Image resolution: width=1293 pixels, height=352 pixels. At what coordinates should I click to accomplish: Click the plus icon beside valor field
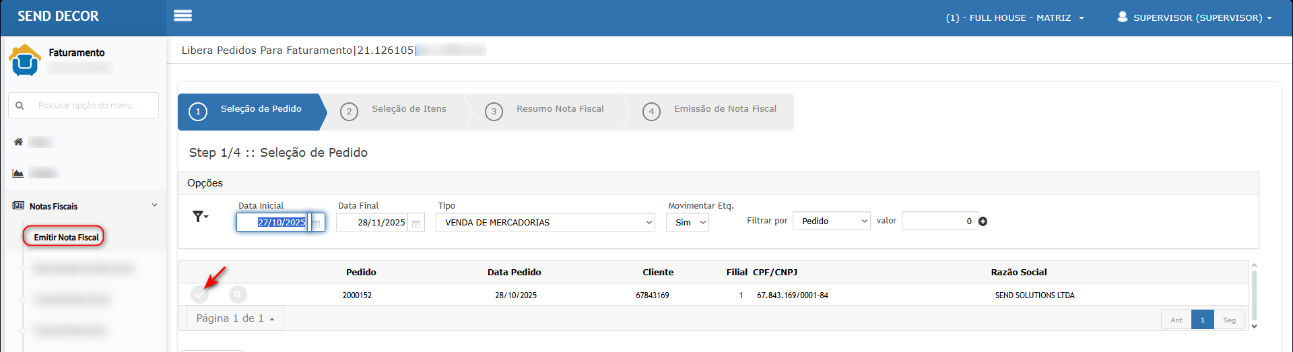(x=983, y=221)
